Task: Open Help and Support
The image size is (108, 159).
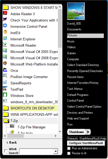Action: 78,118
